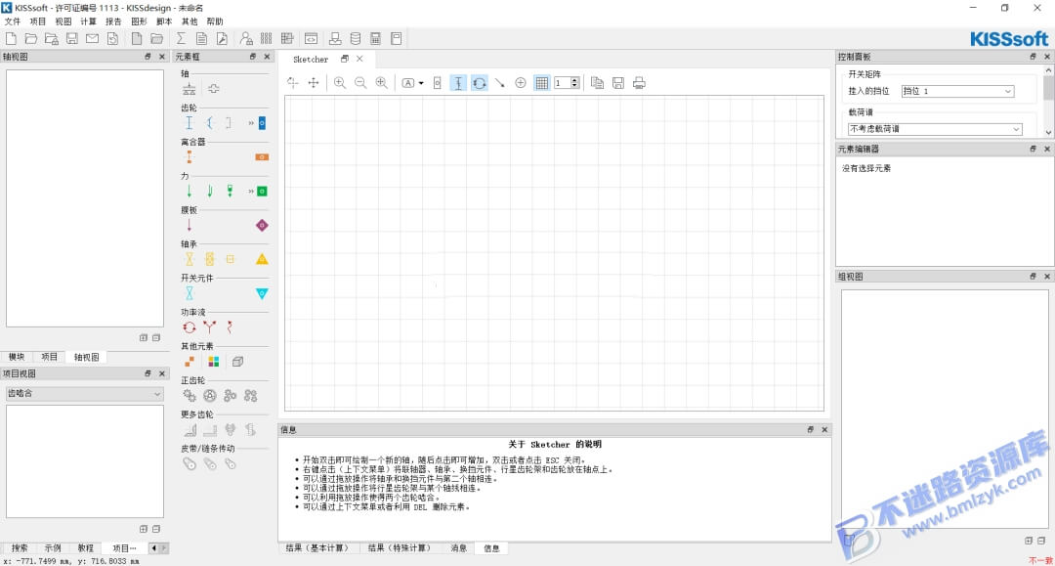Image resolution: width=1055 pixels, height=566 pixels.
Task: Float the 控制面板 panel with its undock button
Action: (1033, 57)
